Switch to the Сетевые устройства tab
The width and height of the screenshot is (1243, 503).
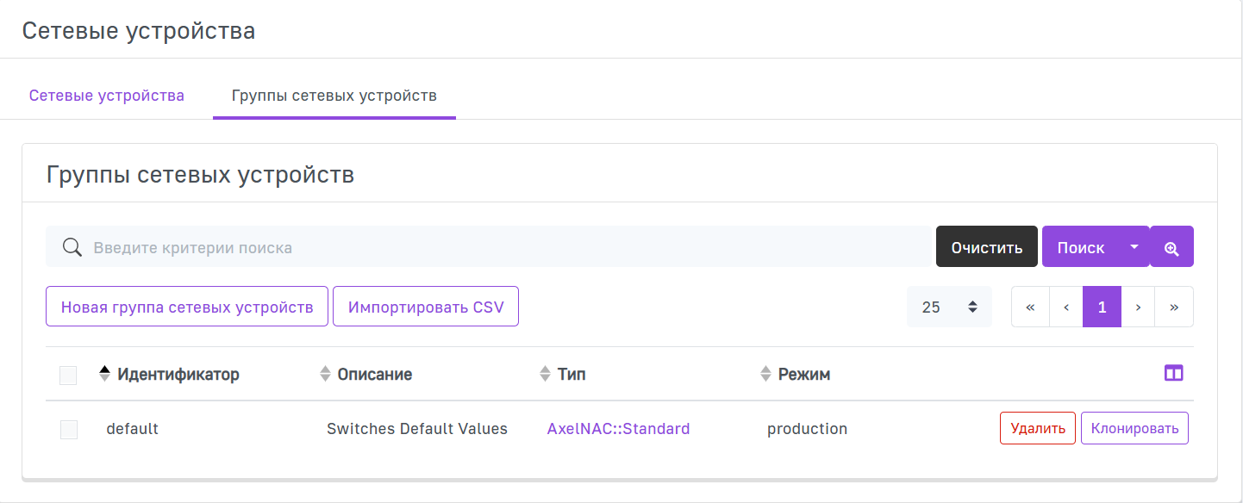(107, 96)
